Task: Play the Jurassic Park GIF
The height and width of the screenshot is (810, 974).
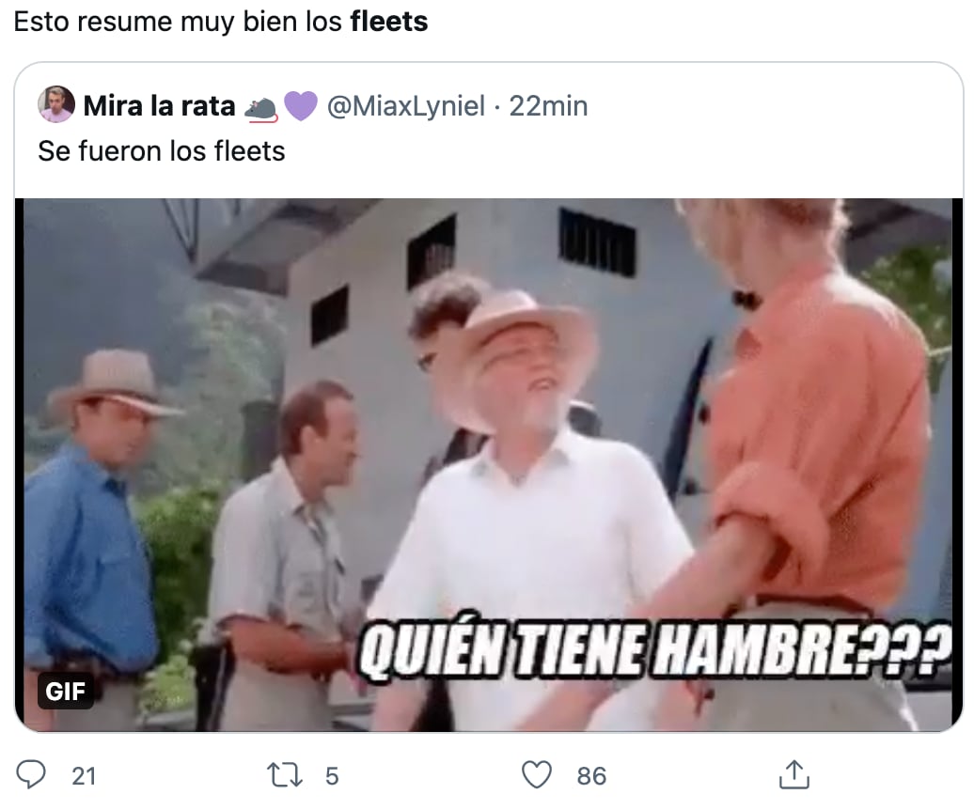Action: coord(488,464)
